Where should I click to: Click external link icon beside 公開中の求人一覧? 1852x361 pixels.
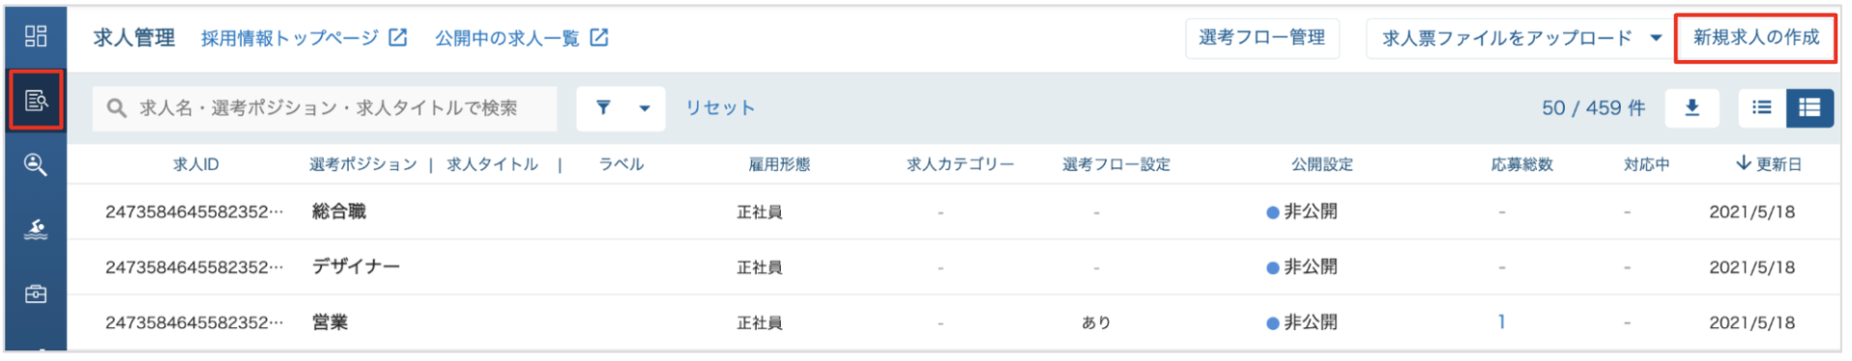(x=599, y=38)
